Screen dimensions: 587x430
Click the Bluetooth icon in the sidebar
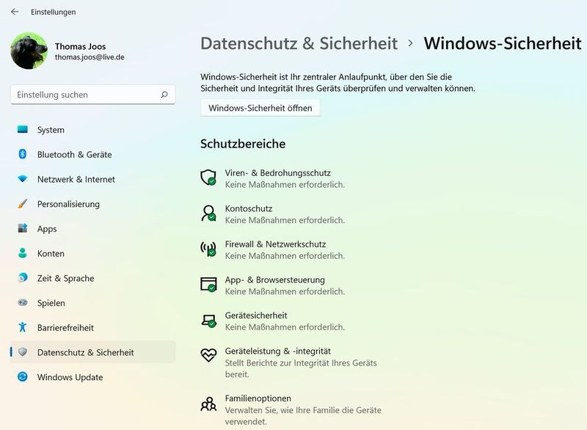(22, 155)
